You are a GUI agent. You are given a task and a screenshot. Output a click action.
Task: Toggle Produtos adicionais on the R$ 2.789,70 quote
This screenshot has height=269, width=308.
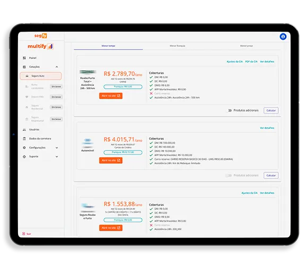(229, 111)
